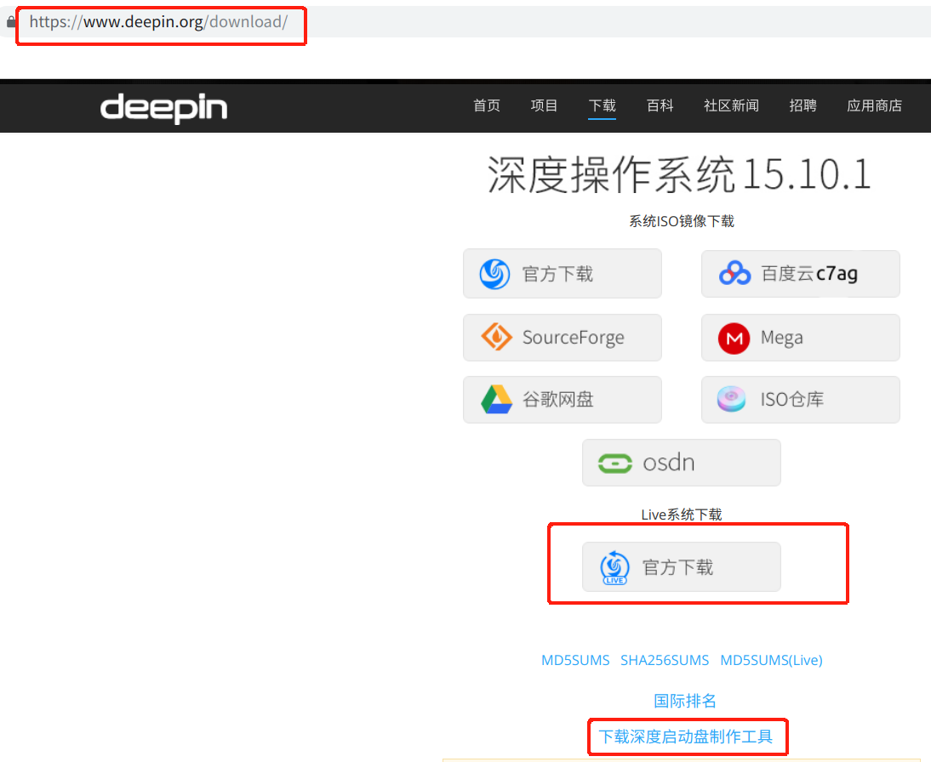Open the Baidu Cloud download with code c7ag

(x=800, y=273)
